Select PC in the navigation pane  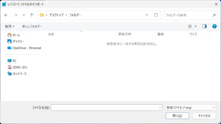pyautogui.click(x=12, y=61)
